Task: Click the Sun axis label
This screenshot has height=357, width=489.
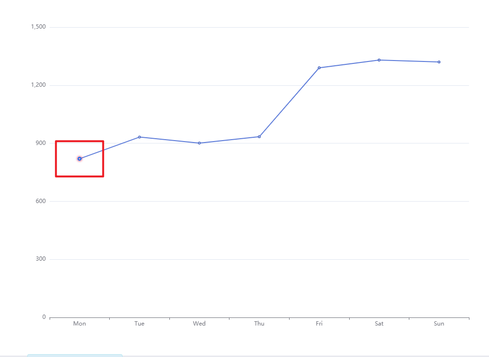Action: [x=438, y=323]
